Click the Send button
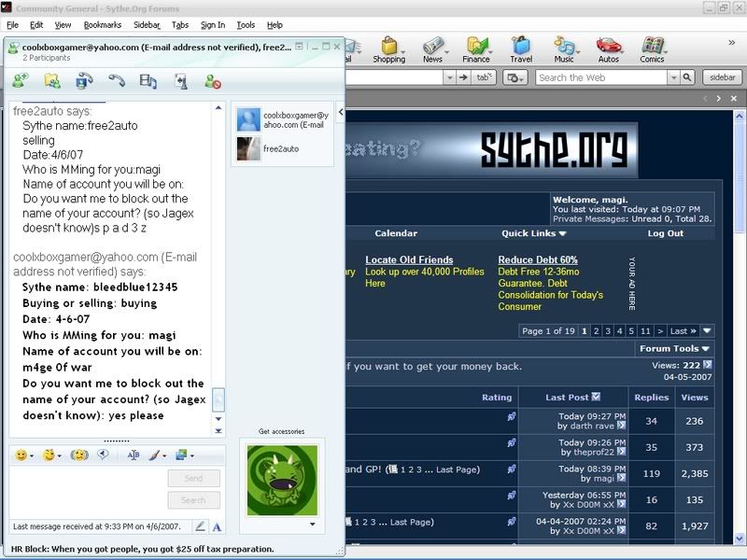This screenshot has width=747, height=560. pos(193,478)
